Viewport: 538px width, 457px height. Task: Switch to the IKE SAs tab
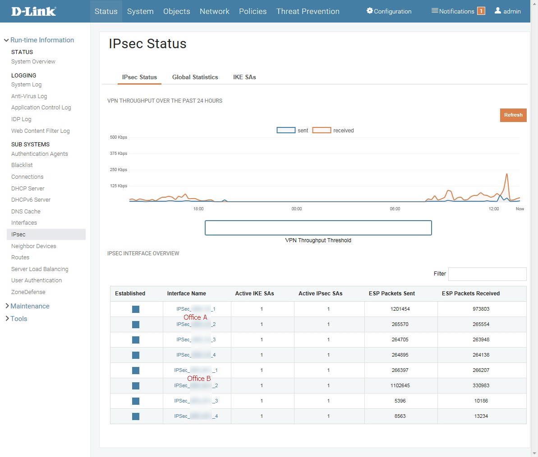pos(244,77)
